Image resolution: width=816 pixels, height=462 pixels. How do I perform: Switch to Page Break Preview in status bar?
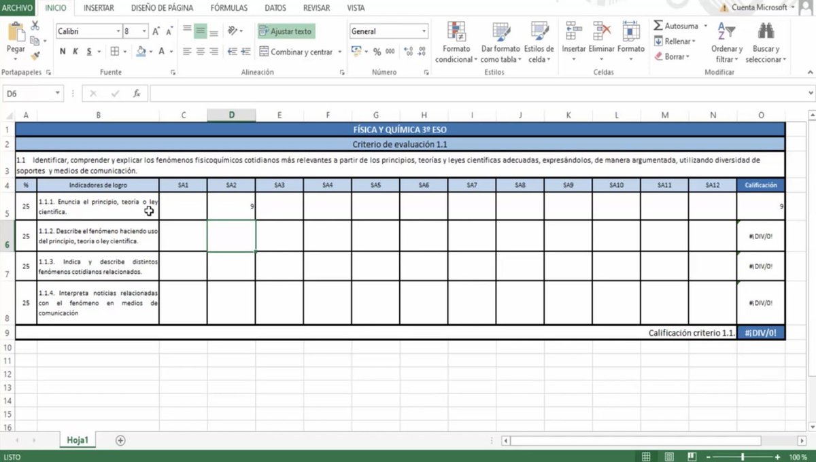click(x=692, y=457)
